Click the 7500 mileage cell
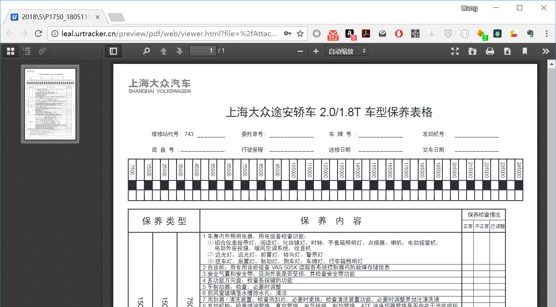Viewport: 556px width, 307px height. point(132,170)
